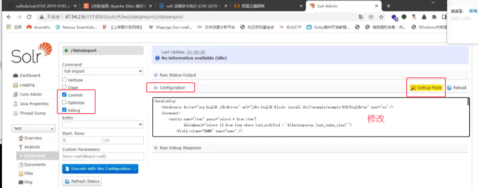Uncheck the Commit checkbox

[x=64, y=95]
